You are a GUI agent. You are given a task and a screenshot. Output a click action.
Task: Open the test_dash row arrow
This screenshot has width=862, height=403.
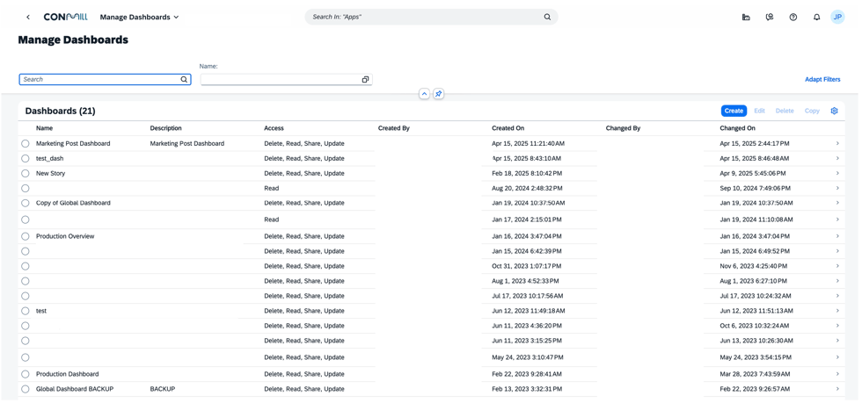point(837,158)
